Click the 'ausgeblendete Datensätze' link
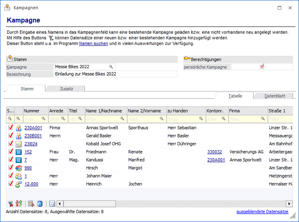This screenshot has height=222, width=299. [x=262, y=212]
